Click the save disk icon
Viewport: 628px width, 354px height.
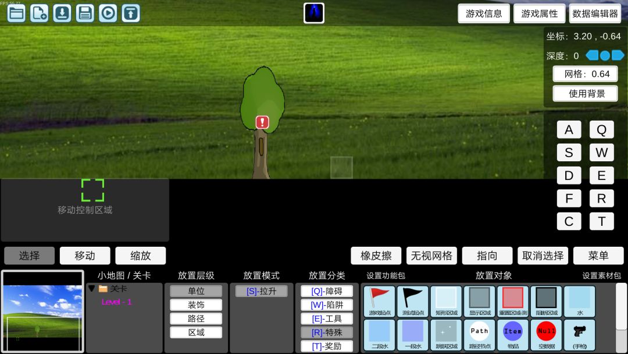tap(85, 13)
